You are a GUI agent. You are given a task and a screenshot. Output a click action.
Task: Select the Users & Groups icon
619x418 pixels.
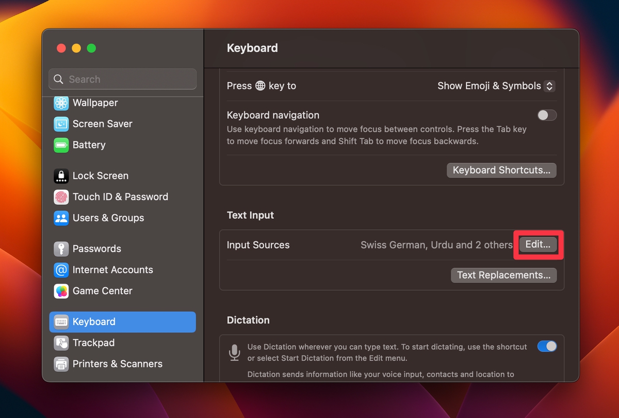pos(61,218)
